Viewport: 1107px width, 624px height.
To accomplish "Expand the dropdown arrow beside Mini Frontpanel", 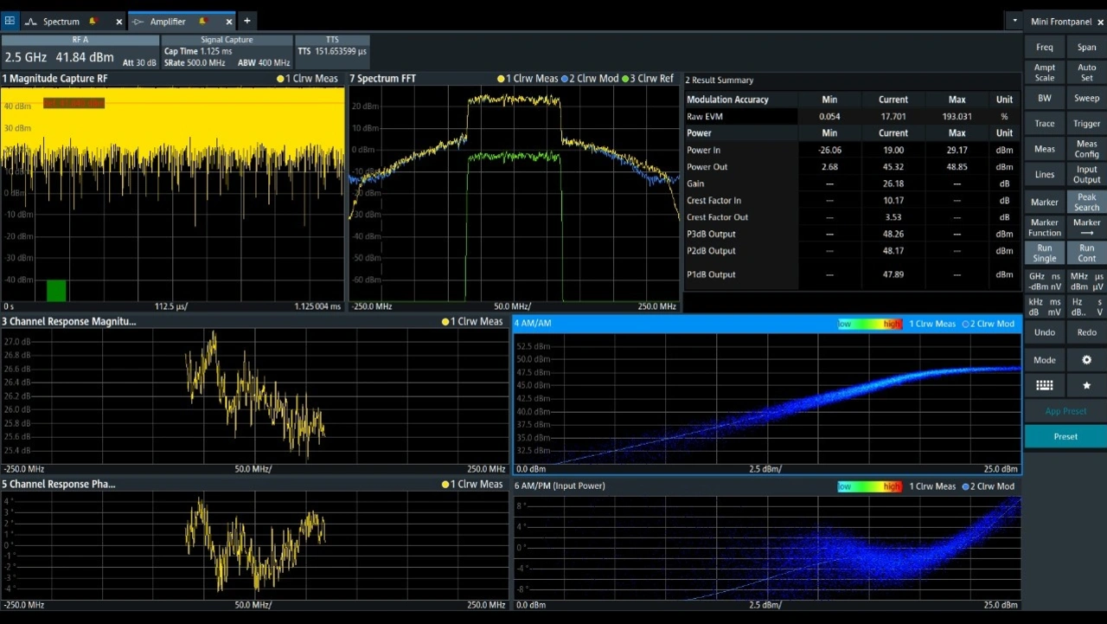I will pos(1014,21).
